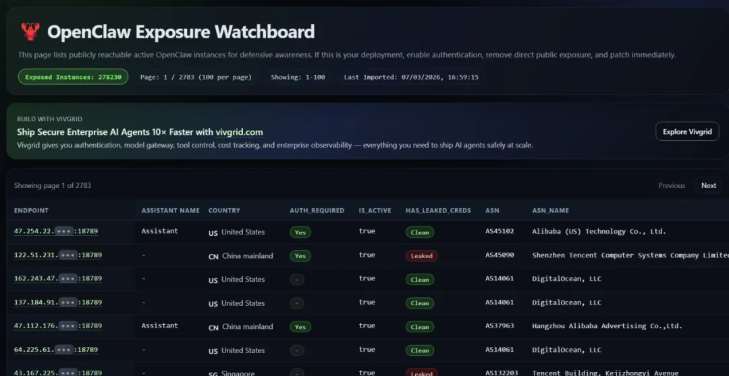Click the ENDPOINT column header

pyautogui.click(x=31, y=210)
